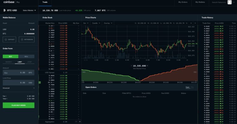The image size is (237, 124).
Task: Switch to the Trade tab
Action: point(45,2)
